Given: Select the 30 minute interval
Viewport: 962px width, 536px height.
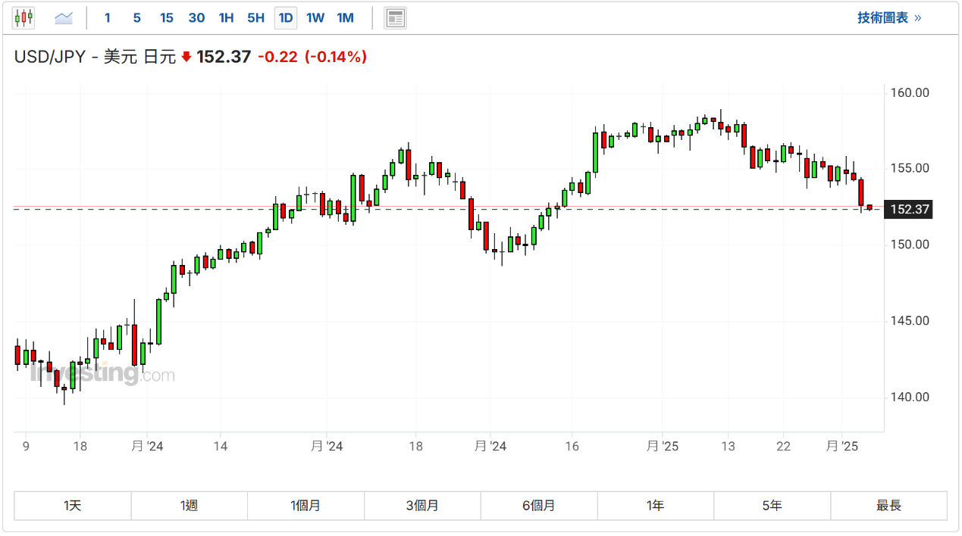Looking at the screenshot, I should click(196, 17).
